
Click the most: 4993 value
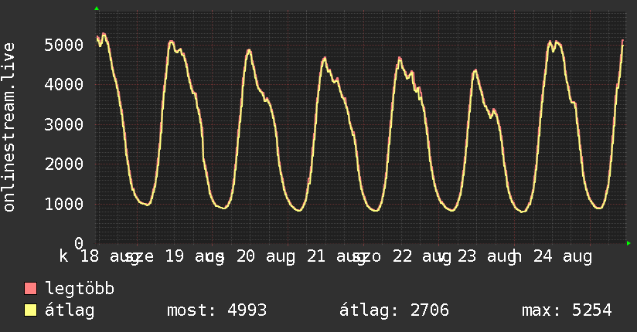[x=217, y=310]
